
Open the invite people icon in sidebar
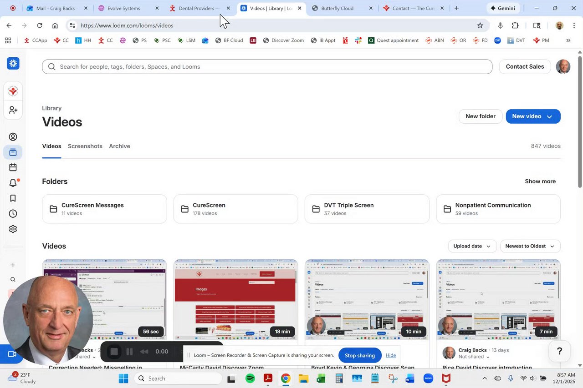click(13, 110)
